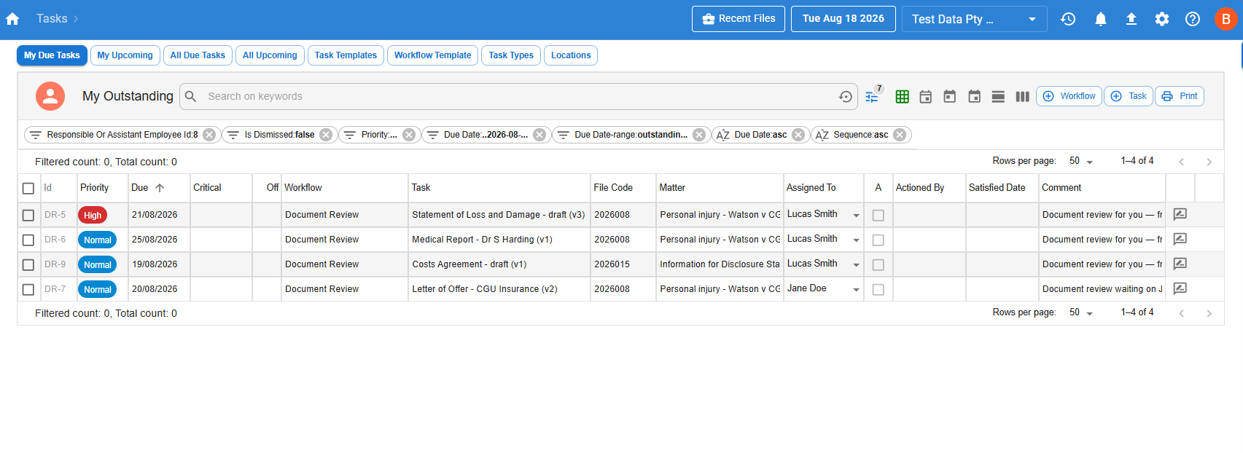Image resolution: width=1243 pixels, height=453 pixels.
Task: Open the Workflow Template tab
Action: (x=432, y=55)
